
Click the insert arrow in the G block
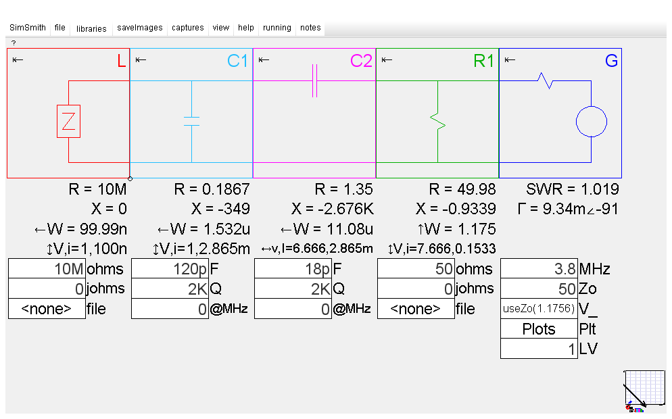tap(510, 59)
